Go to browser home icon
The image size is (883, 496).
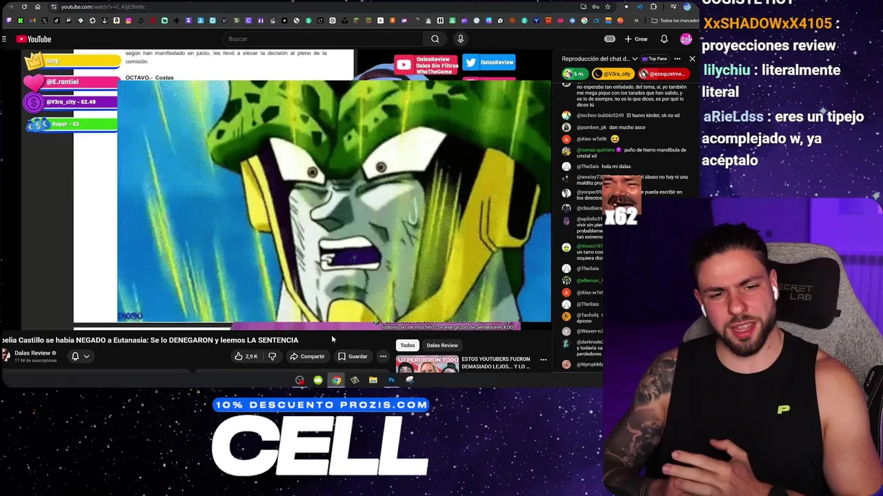point(37,7)
